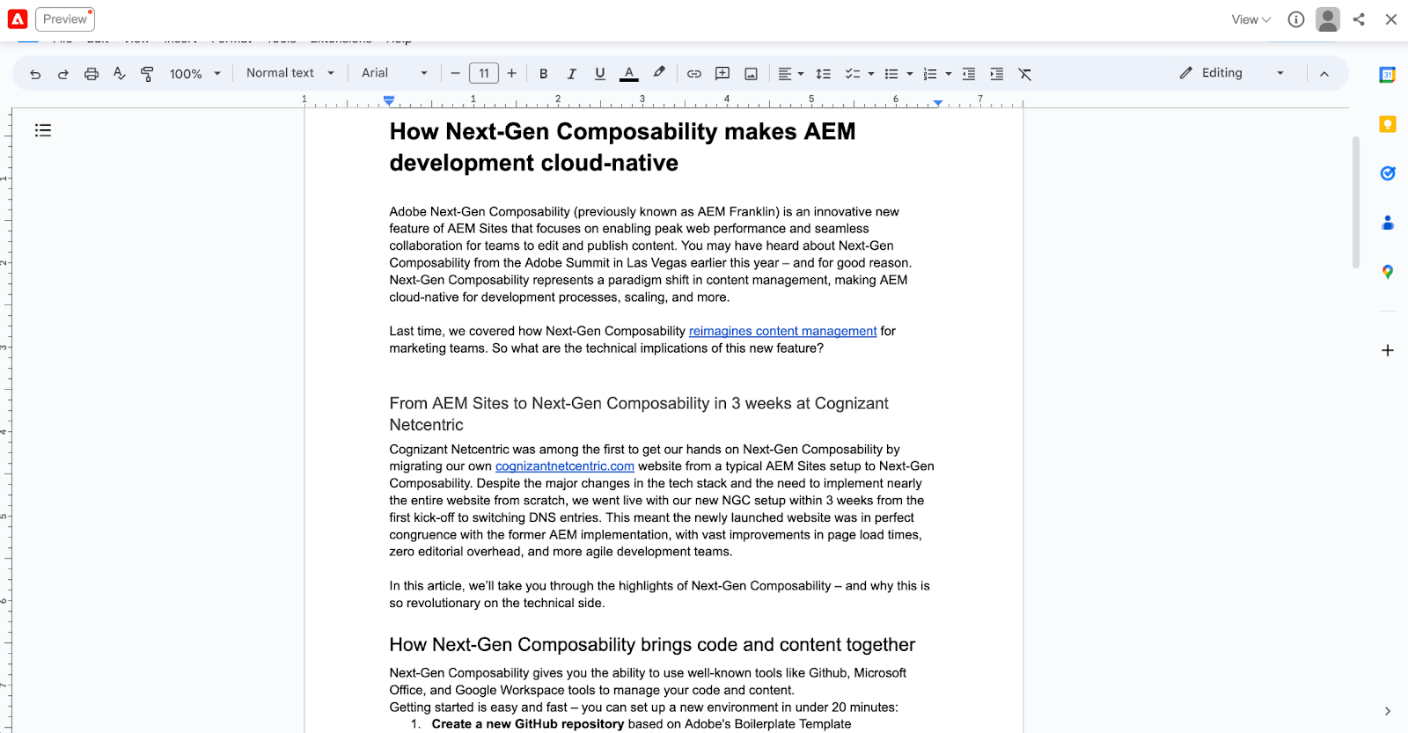Click the Print icon in toolbar
The image size is (1408, 733).
92,74
